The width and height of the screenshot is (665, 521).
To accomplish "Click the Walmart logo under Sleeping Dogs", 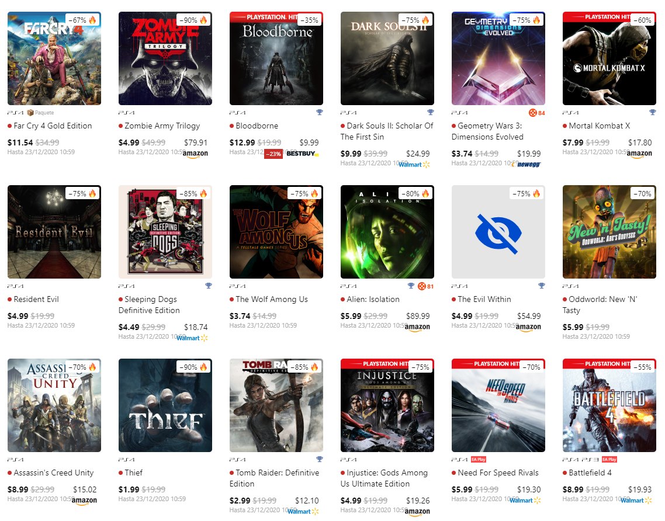I will [192, 338].
